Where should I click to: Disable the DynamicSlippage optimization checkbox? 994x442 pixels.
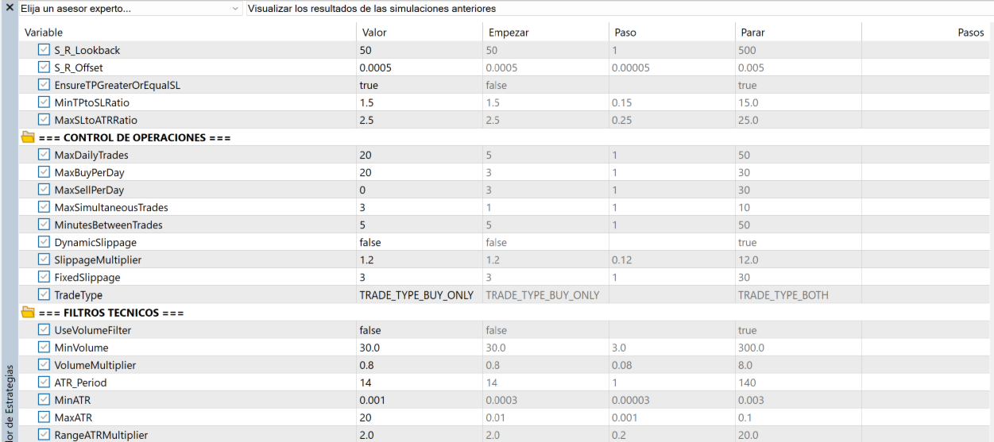tap(44, 242)
